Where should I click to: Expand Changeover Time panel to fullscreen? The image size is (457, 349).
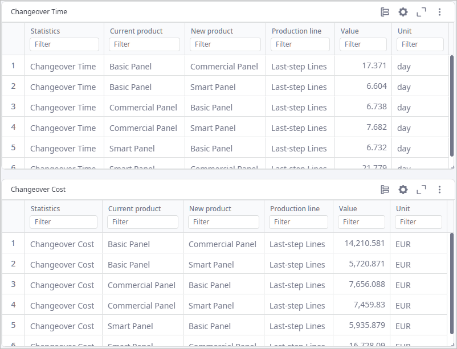pyautogui.click(x=421, y=12)
